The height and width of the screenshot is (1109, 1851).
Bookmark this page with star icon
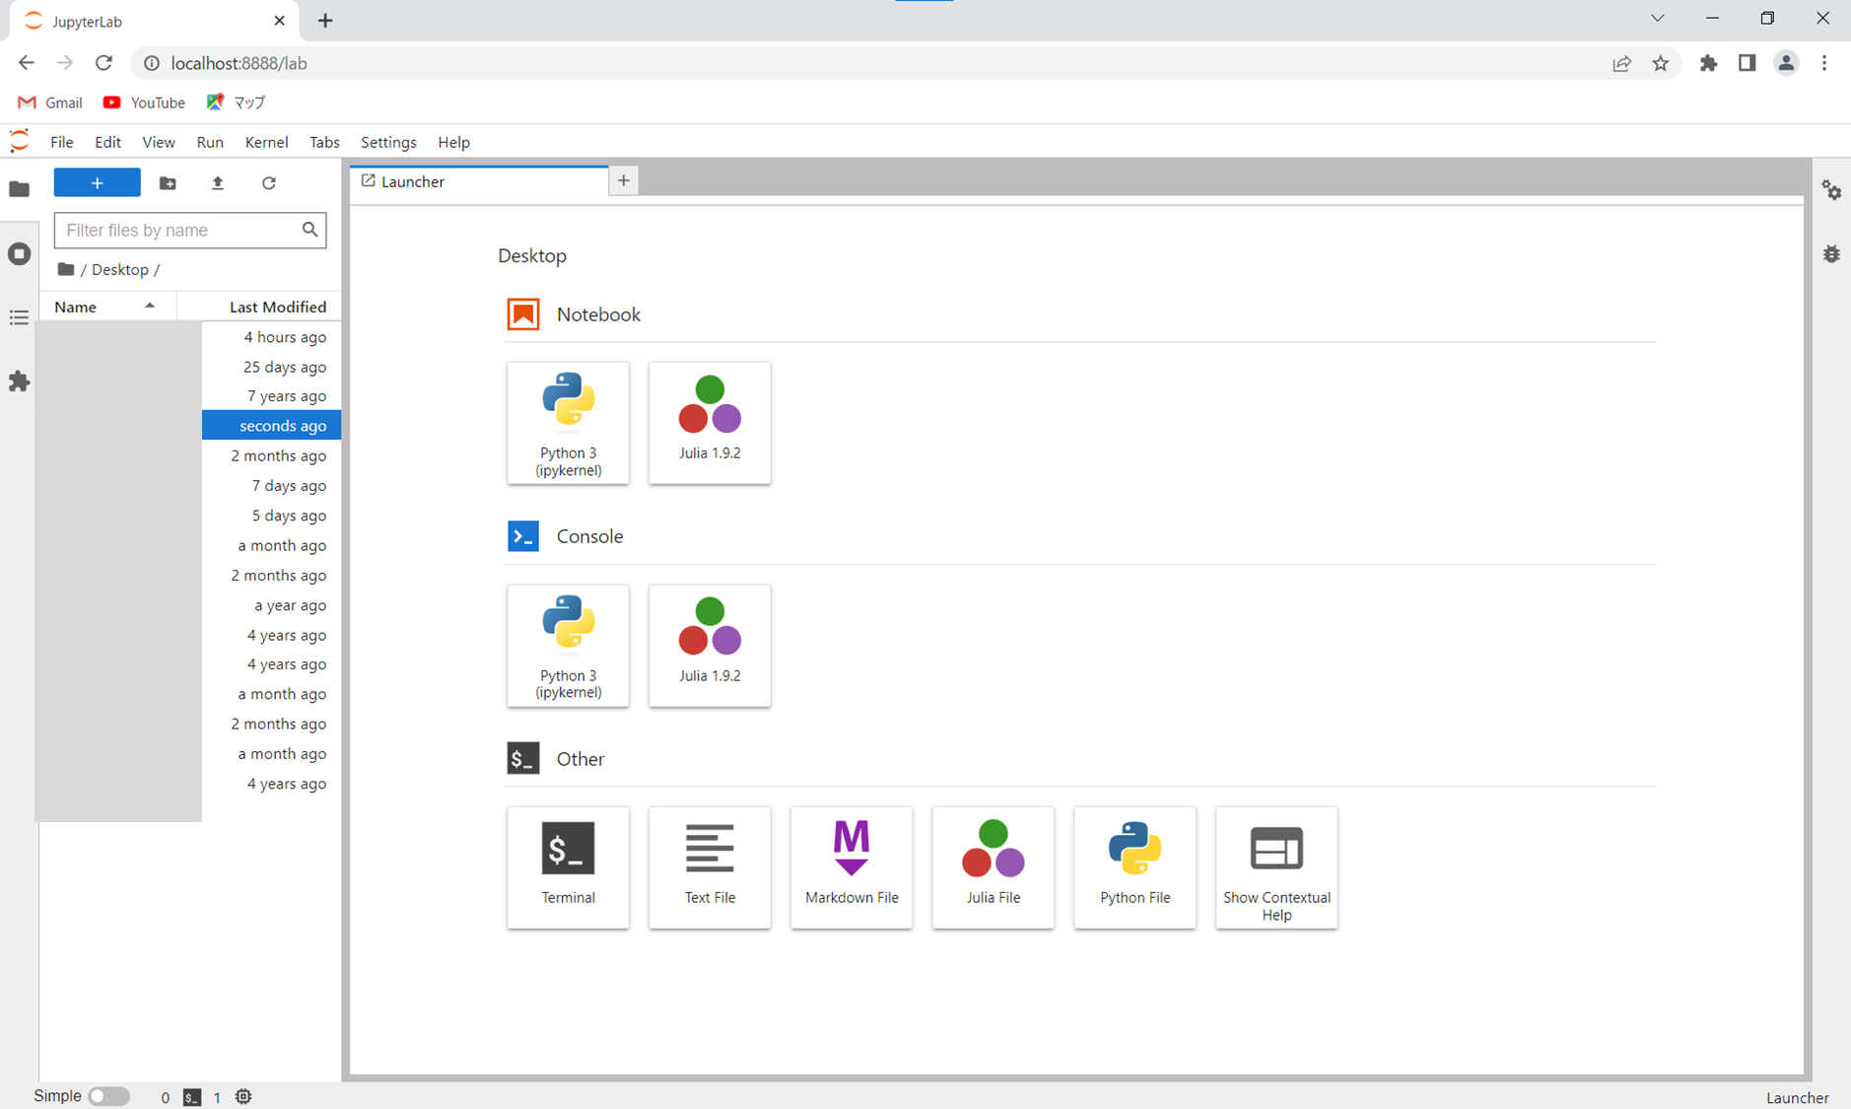pyautogui.click(x=1660, y=63)
